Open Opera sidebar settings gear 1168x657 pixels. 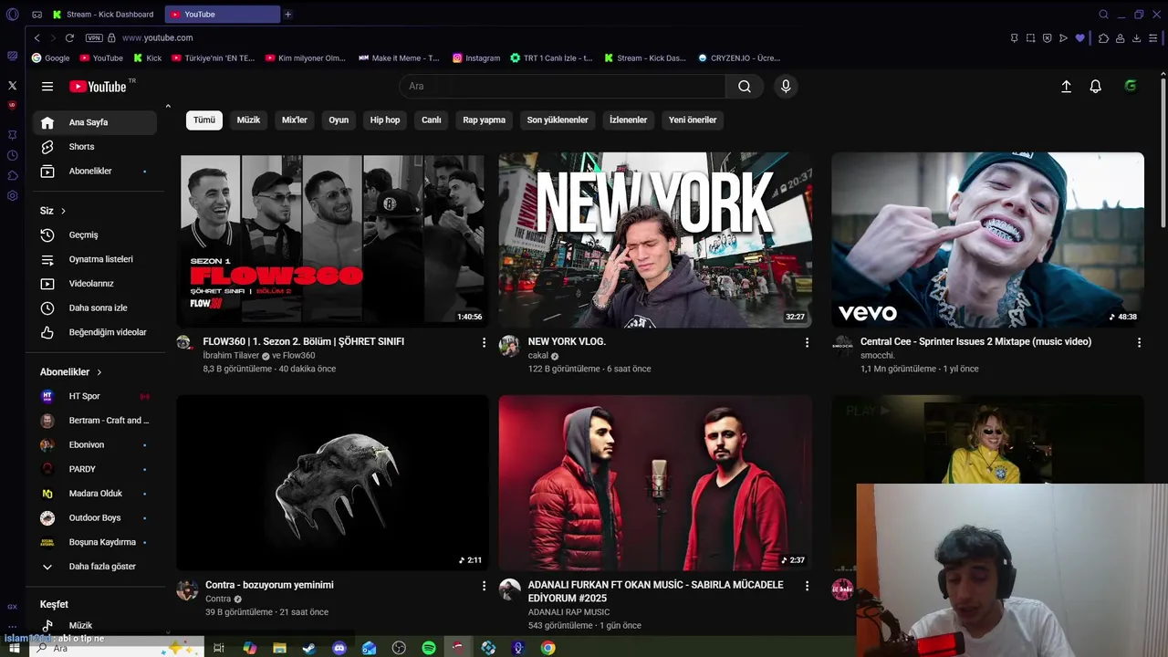click(x=12, y=195)
